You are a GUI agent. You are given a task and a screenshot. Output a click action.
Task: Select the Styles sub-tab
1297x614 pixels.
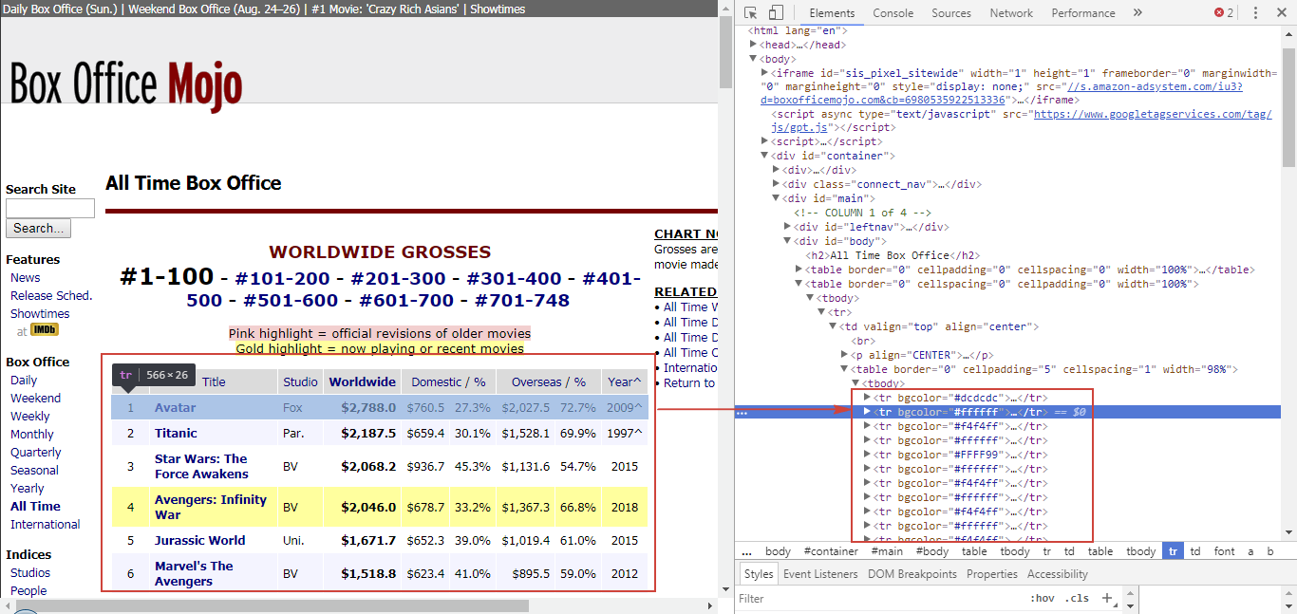coord(759,574)
